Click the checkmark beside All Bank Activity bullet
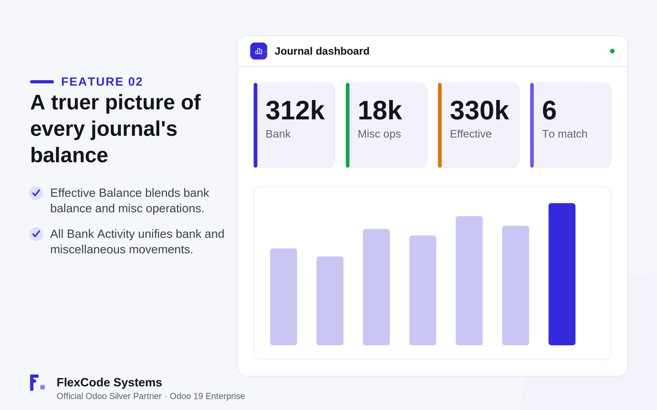 36,234
